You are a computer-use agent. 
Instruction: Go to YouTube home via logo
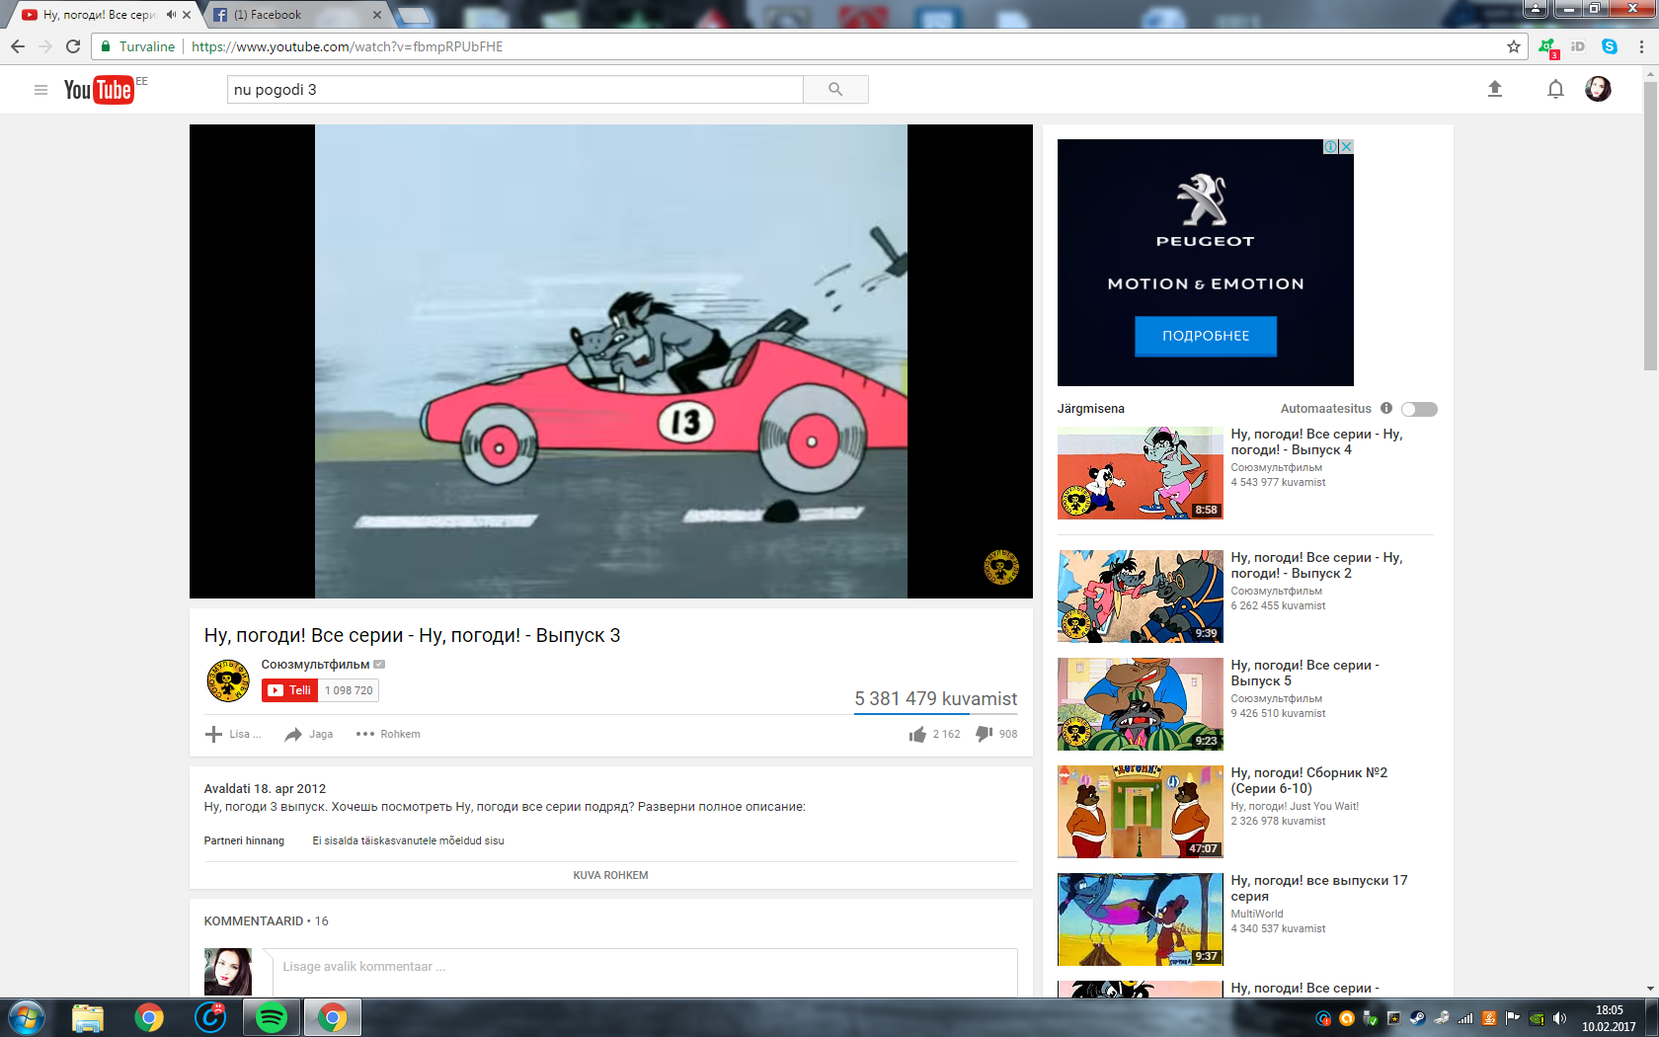(x=99, y=90)
